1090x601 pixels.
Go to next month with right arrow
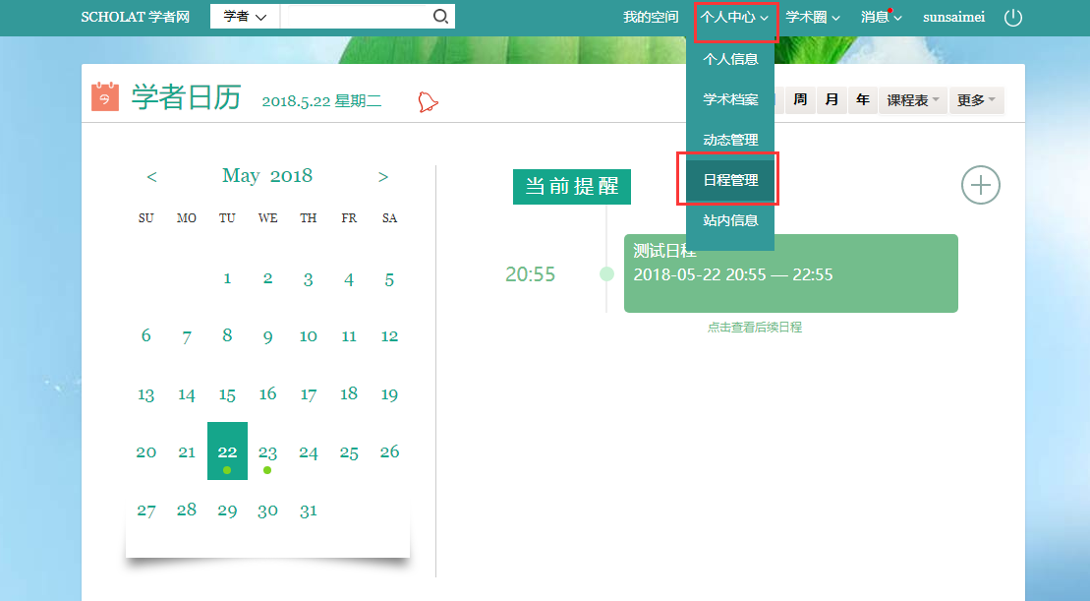[x=383, y=177]
